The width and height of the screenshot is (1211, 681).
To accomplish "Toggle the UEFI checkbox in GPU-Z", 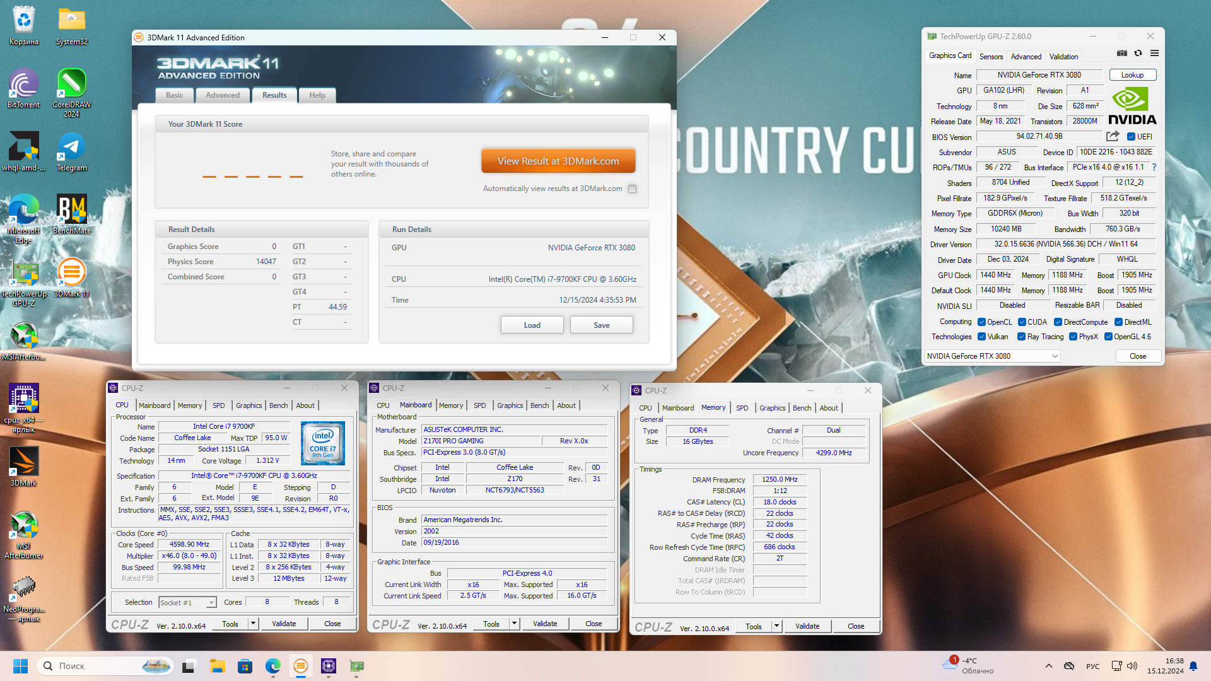I will pyautogui.click(x=1132, y=137).
